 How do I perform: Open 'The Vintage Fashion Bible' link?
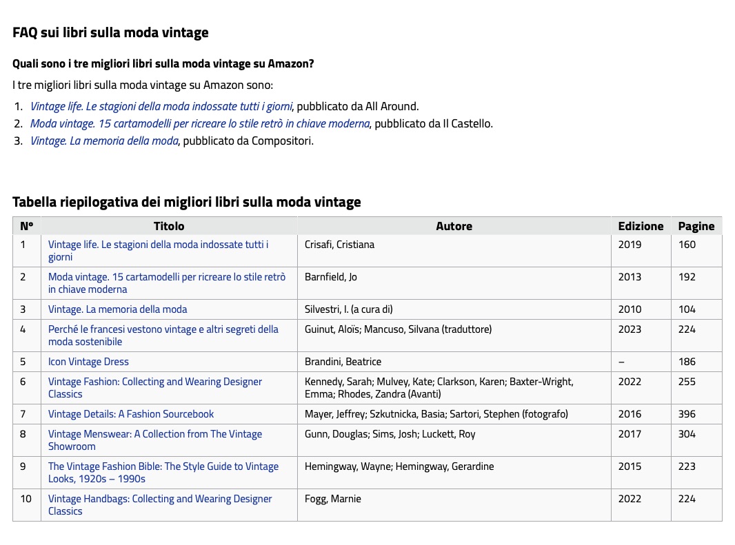[x=163, y=473]
